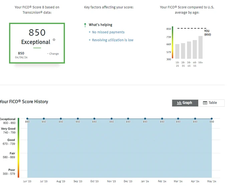The height and width of the screenshot is (186, 227).
Task: Open the help icon next to Exceptional
Action: [54, 40]
